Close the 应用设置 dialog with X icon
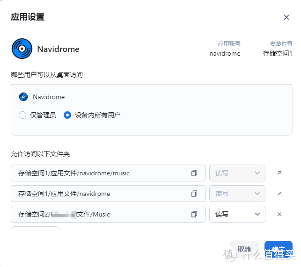Viewport: 301px width, 267px height. [x=286, y=17]
